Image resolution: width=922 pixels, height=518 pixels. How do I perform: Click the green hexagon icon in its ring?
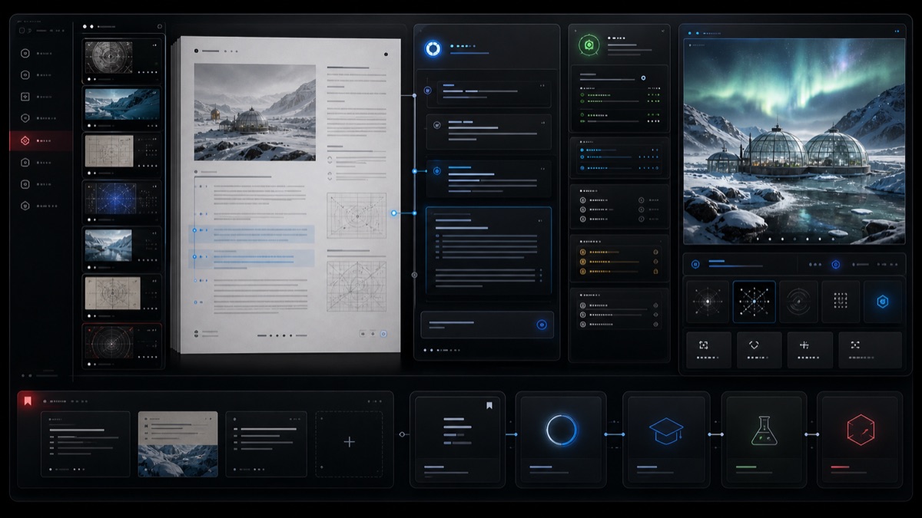(x=589, y=45)
